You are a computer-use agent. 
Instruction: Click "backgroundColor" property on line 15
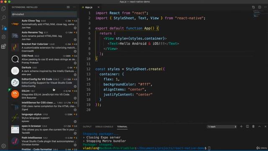pos(119,84)
